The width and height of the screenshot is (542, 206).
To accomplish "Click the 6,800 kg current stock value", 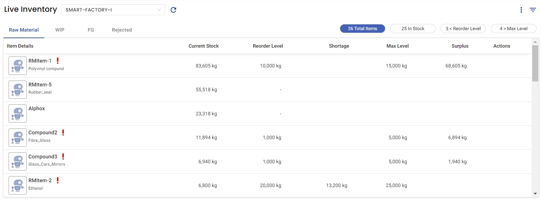I will pos(208,185).
